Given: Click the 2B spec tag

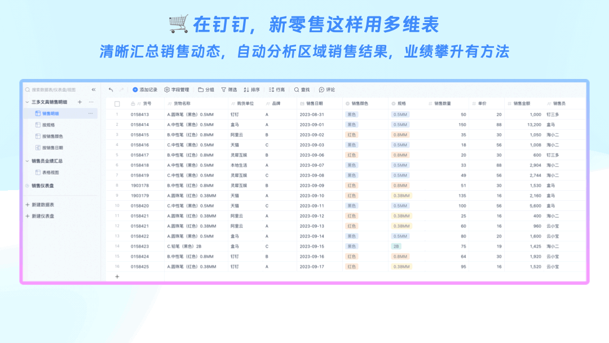Looking at the screenshot, I should click(x=396, y=247).
